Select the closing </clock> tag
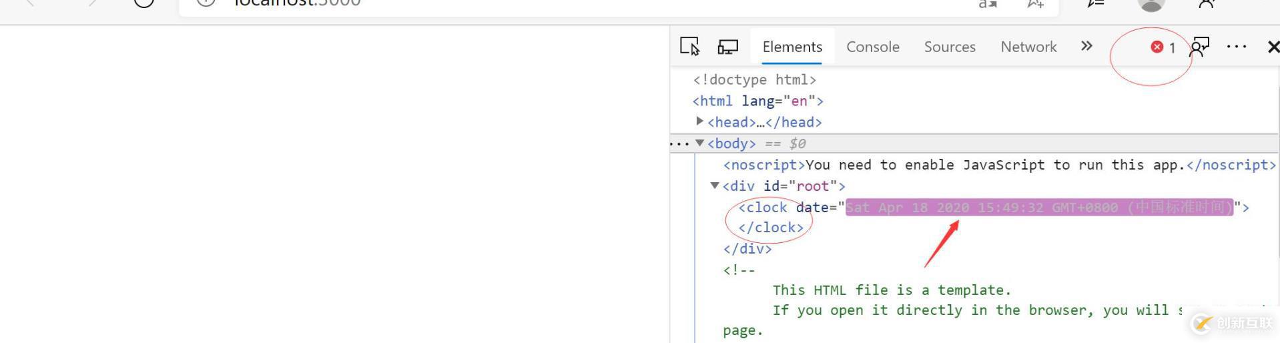 [x=771, y=228]
